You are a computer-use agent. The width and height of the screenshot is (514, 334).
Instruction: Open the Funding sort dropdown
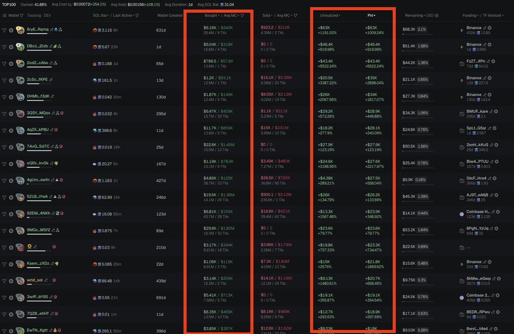[470, 16]
